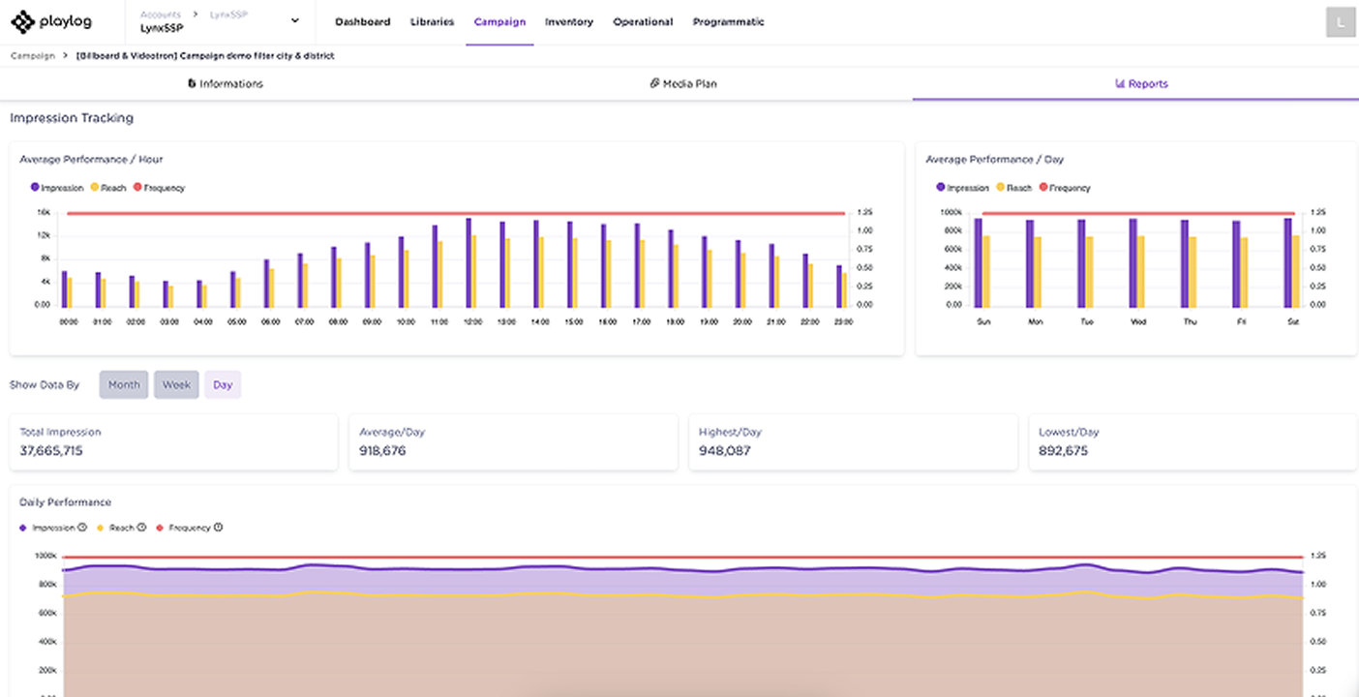Image resolution: width=1359 pixels, height=697 pixels.
Task: Toggle Reach series in the hourly chart legend
Action: 108,188
